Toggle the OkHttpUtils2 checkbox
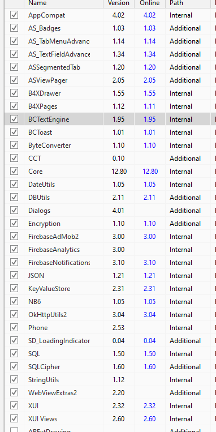The height and width of the screenshot is (432, 216). [x=14, y=314]
